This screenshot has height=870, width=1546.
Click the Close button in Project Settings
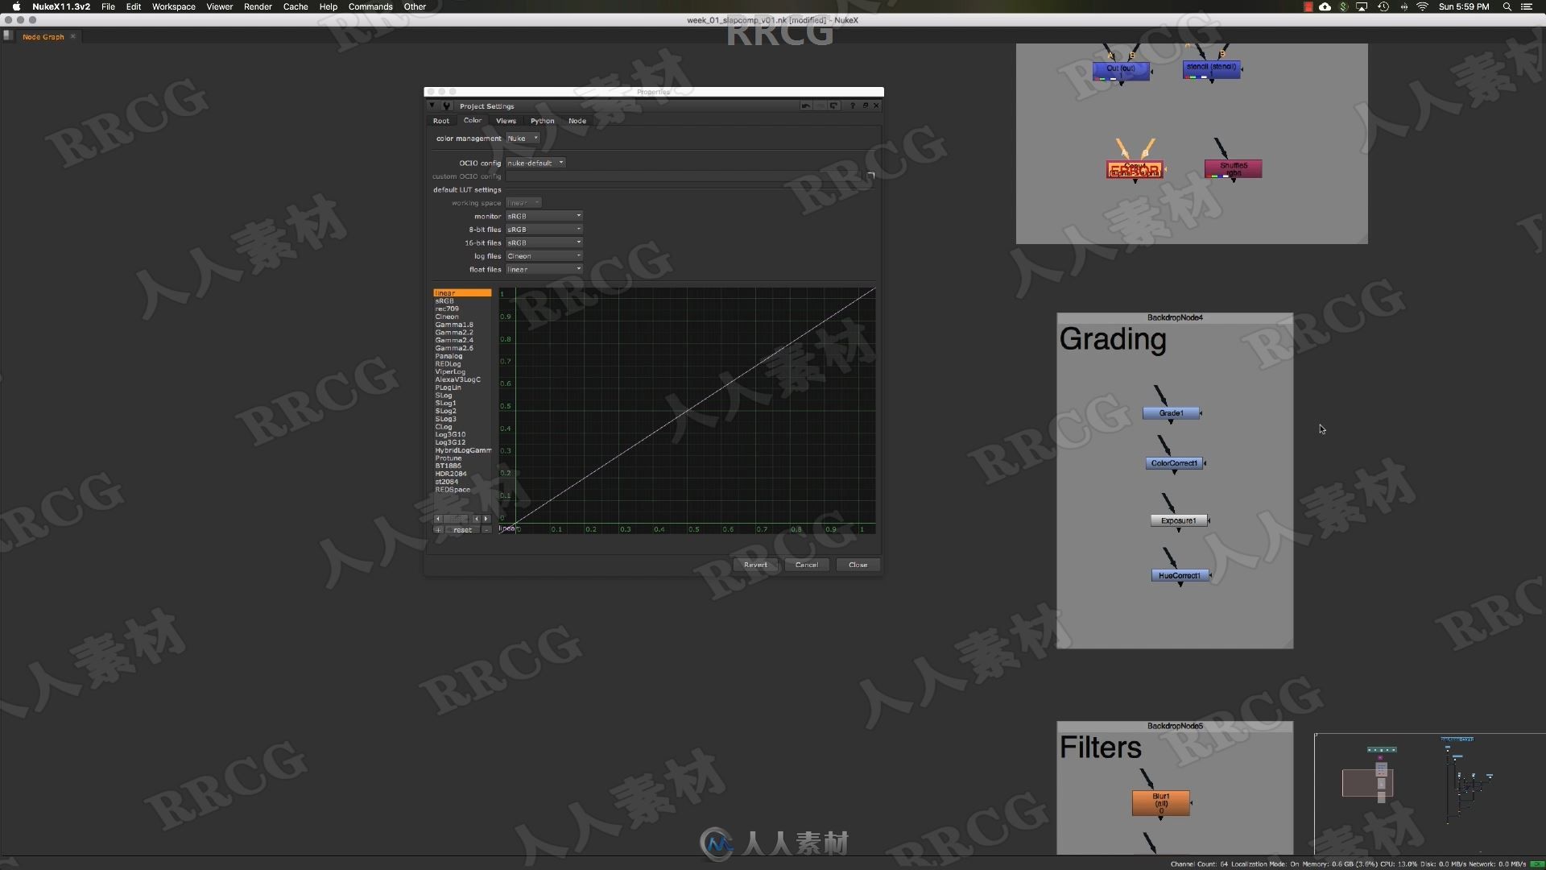(x=857, y=564)
